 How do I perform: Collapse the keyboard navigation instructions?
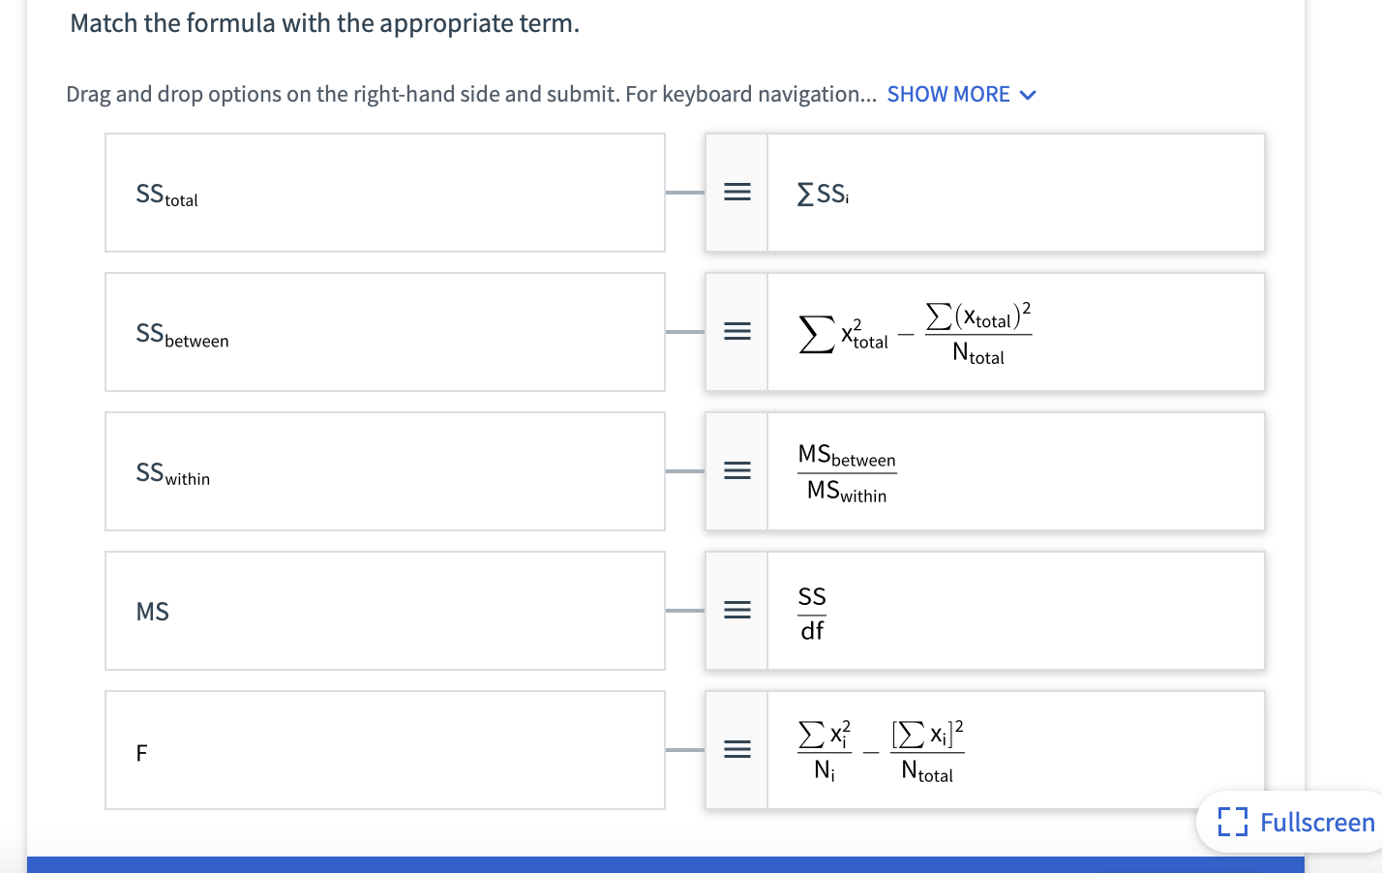pos(949,94)
